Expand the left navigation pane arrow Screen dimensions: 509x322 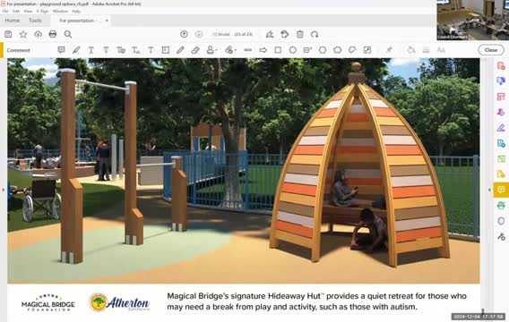(x=4, y=190)
